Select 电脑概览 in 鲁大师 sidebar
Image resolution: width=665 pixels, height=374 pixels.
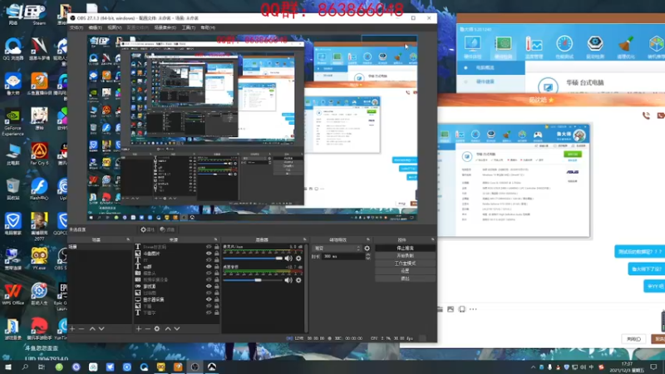490,67
